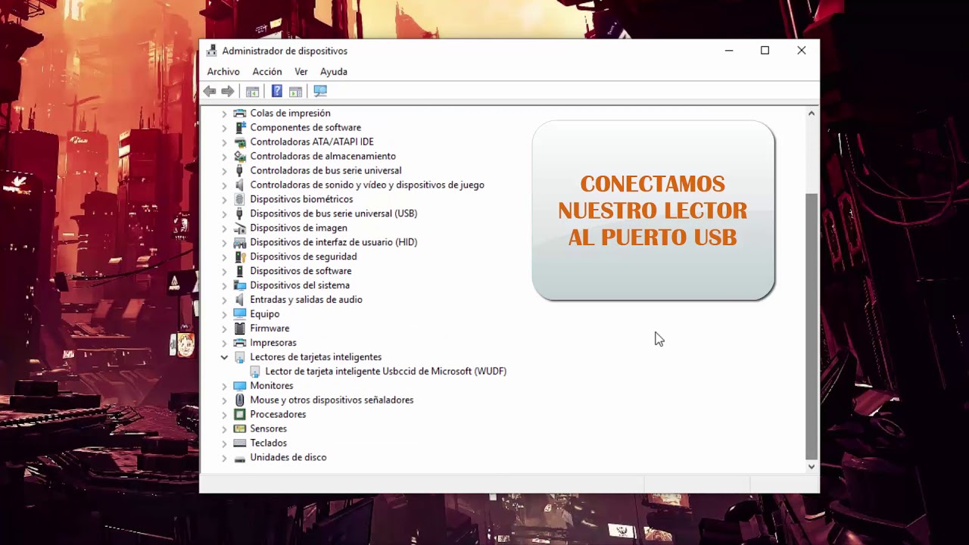Image resolution: width=969 pixels, height=545 pixels.
Task: Minimize the Administrador de dispositivos window
Action: 729,51
